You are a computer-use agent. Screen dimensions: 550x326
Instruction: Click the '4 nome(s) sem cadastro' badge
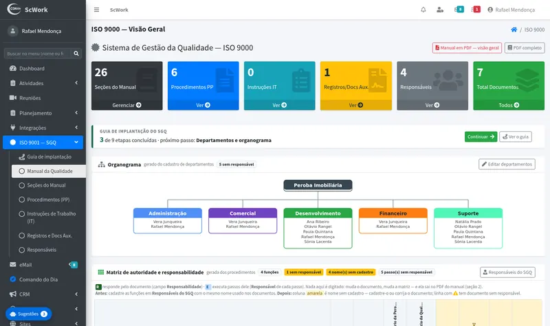pyautogui.click(x=351, y=272)
